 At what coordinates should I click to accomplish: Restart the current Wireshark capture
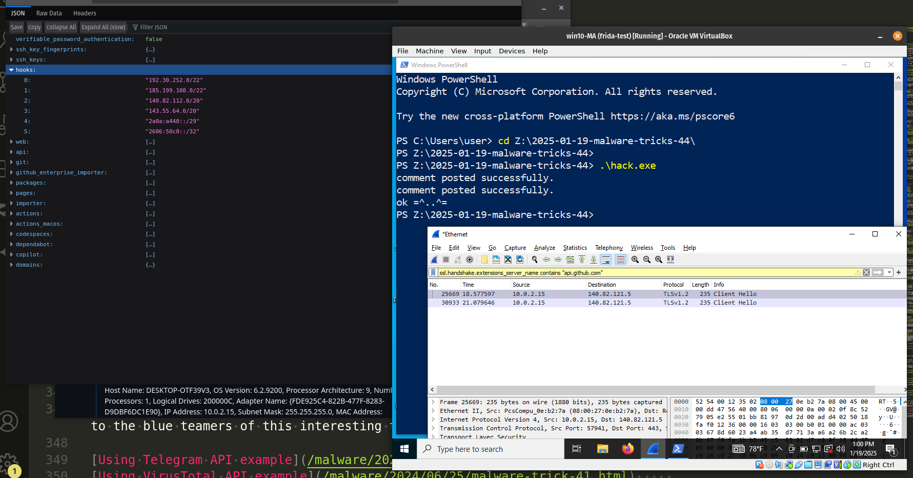[458, 260]
